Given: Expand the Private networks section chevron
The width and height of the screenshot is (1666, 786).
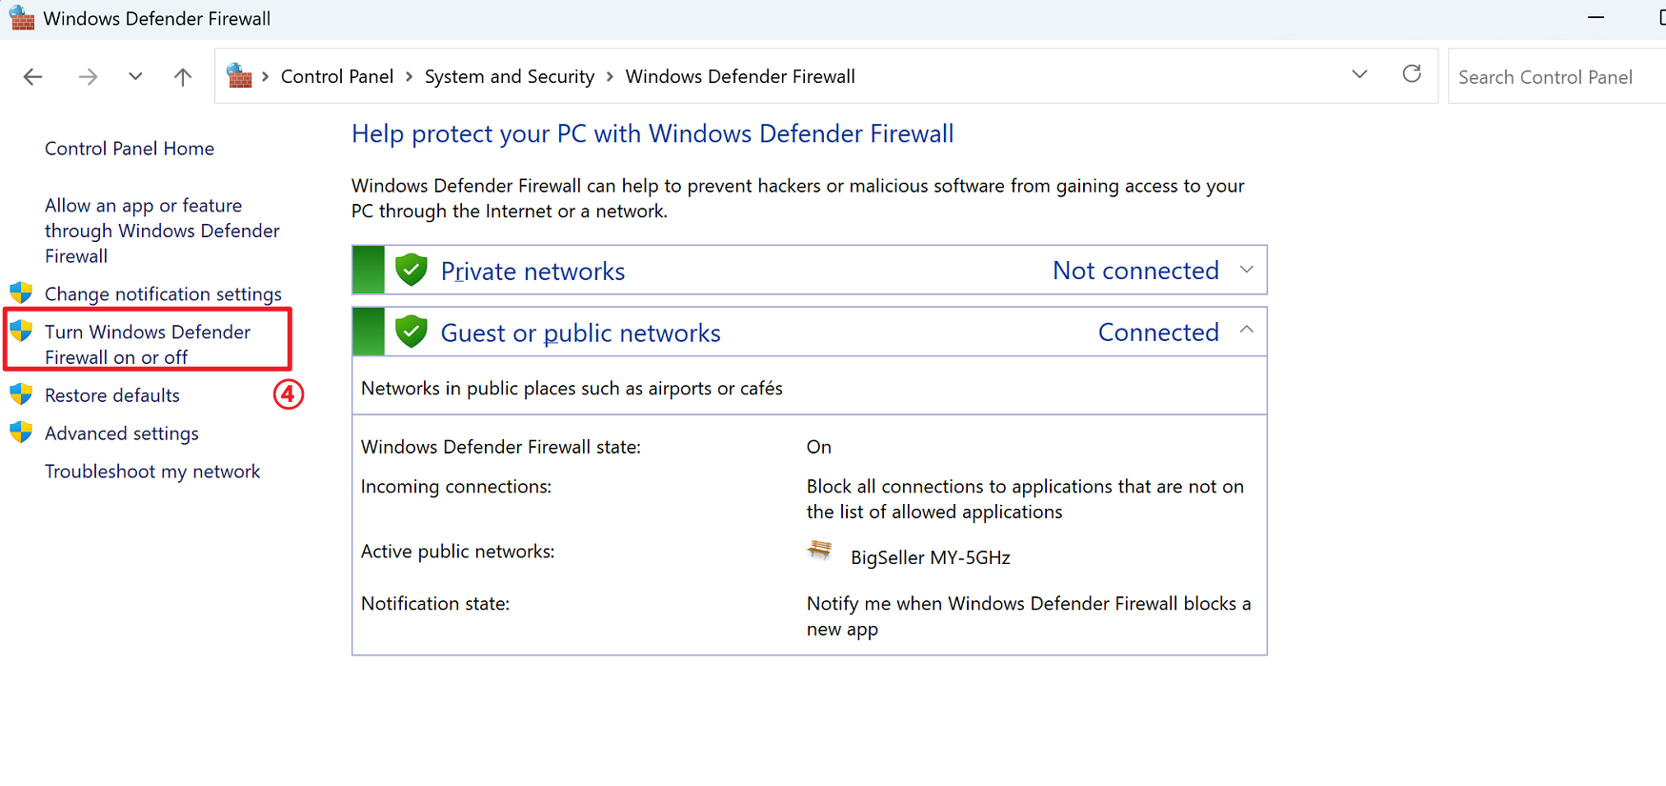Looking at the screenshot, I should click(x=1246, y=270).
